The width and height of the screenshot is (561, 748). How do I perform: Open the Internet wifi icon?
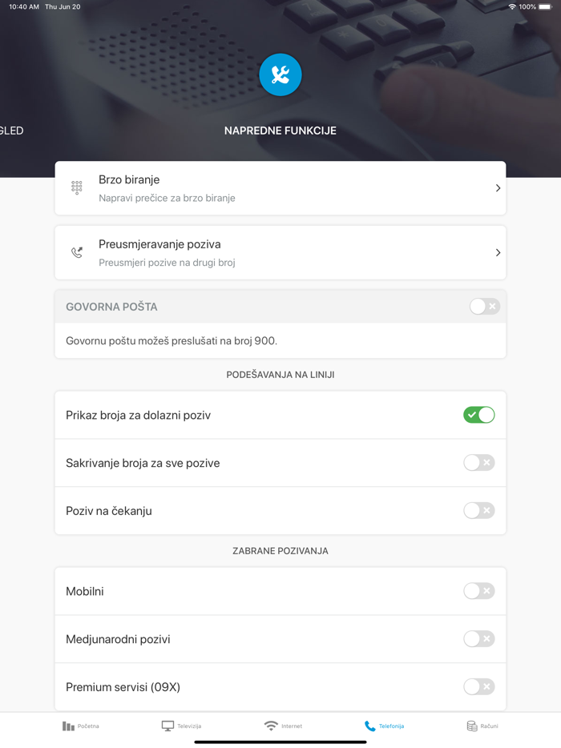271,726
